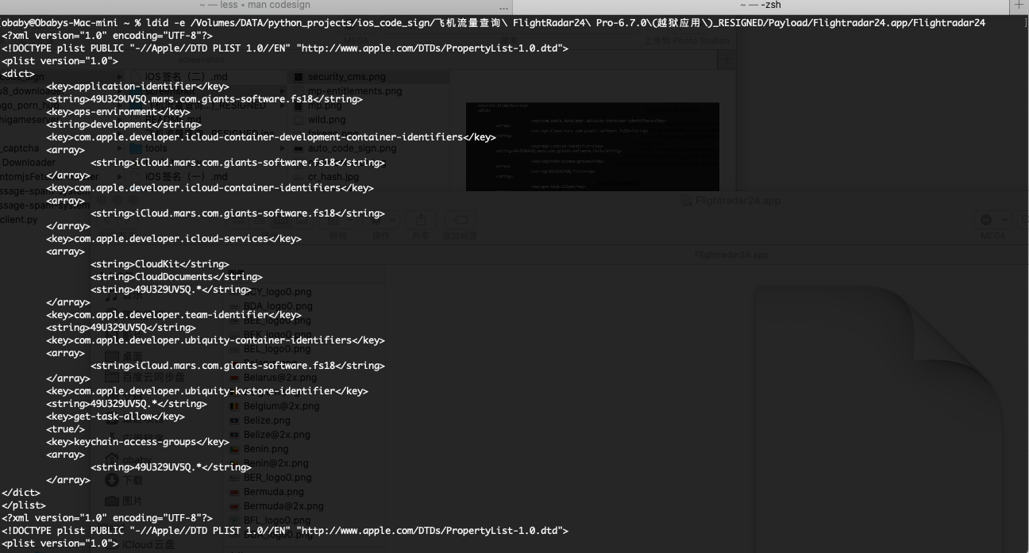1029x553 pixels.
Task: Click the dark preview thumbnail in Finder
Action: pyautogui.click(x=592, y=146)
